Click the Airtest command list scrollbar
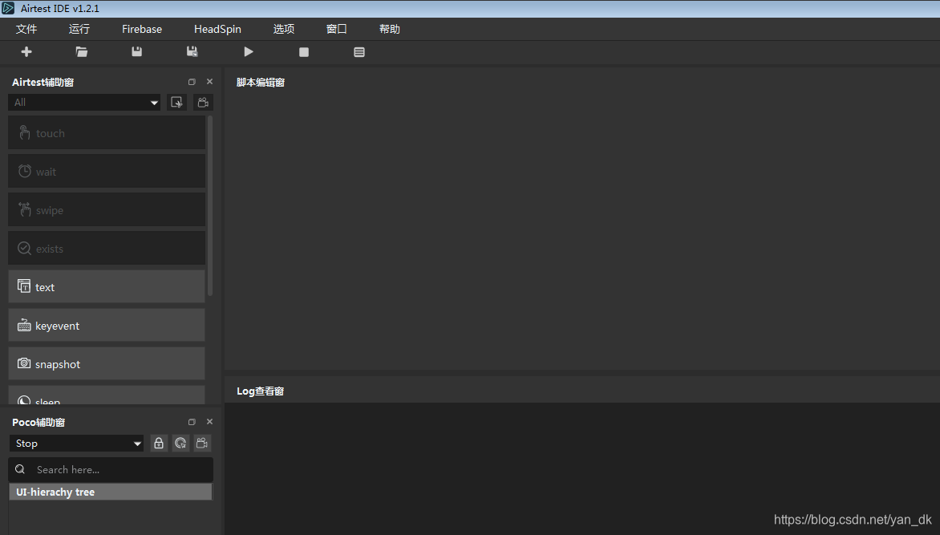Screen dimensions: 940x535 tap(210, 205)
